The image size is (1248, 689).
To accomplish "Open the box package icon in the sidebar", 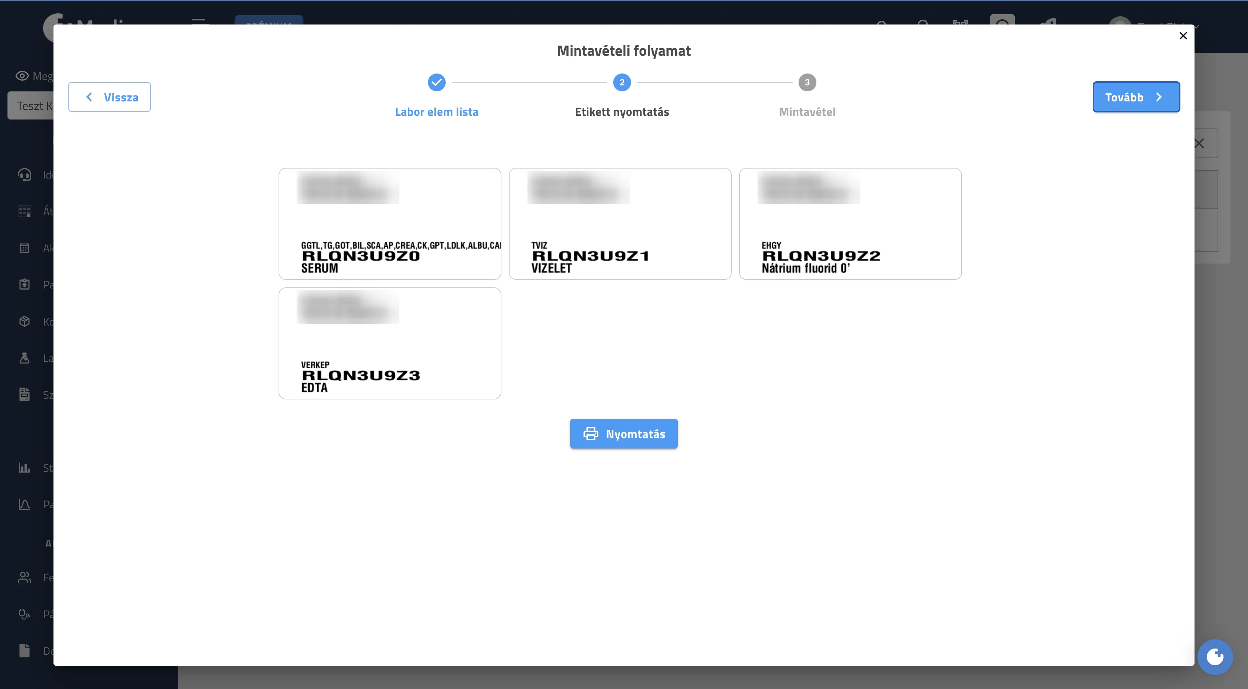I will coord(25,321).
